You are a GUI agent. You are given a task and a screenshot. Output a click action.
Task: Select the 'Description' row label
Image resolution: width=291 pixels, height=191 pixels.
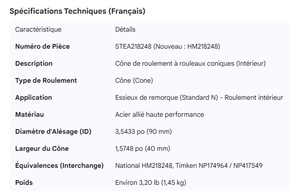pyautogui.click(x=34, y=63)
